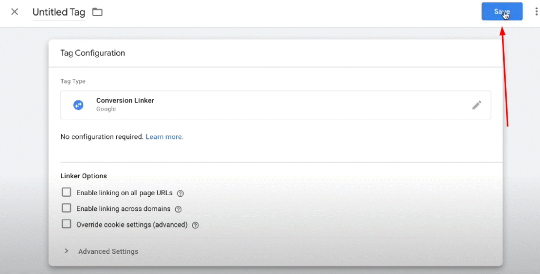Tick the Enable linking across domains checkbox

pyautogui.click(x=66, y=208)
